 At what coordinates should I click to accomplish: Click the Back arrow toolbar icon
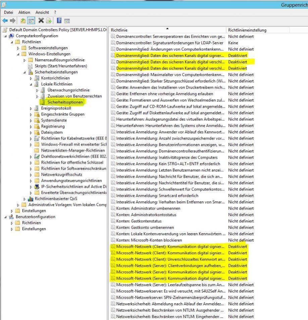coord(5,20)
